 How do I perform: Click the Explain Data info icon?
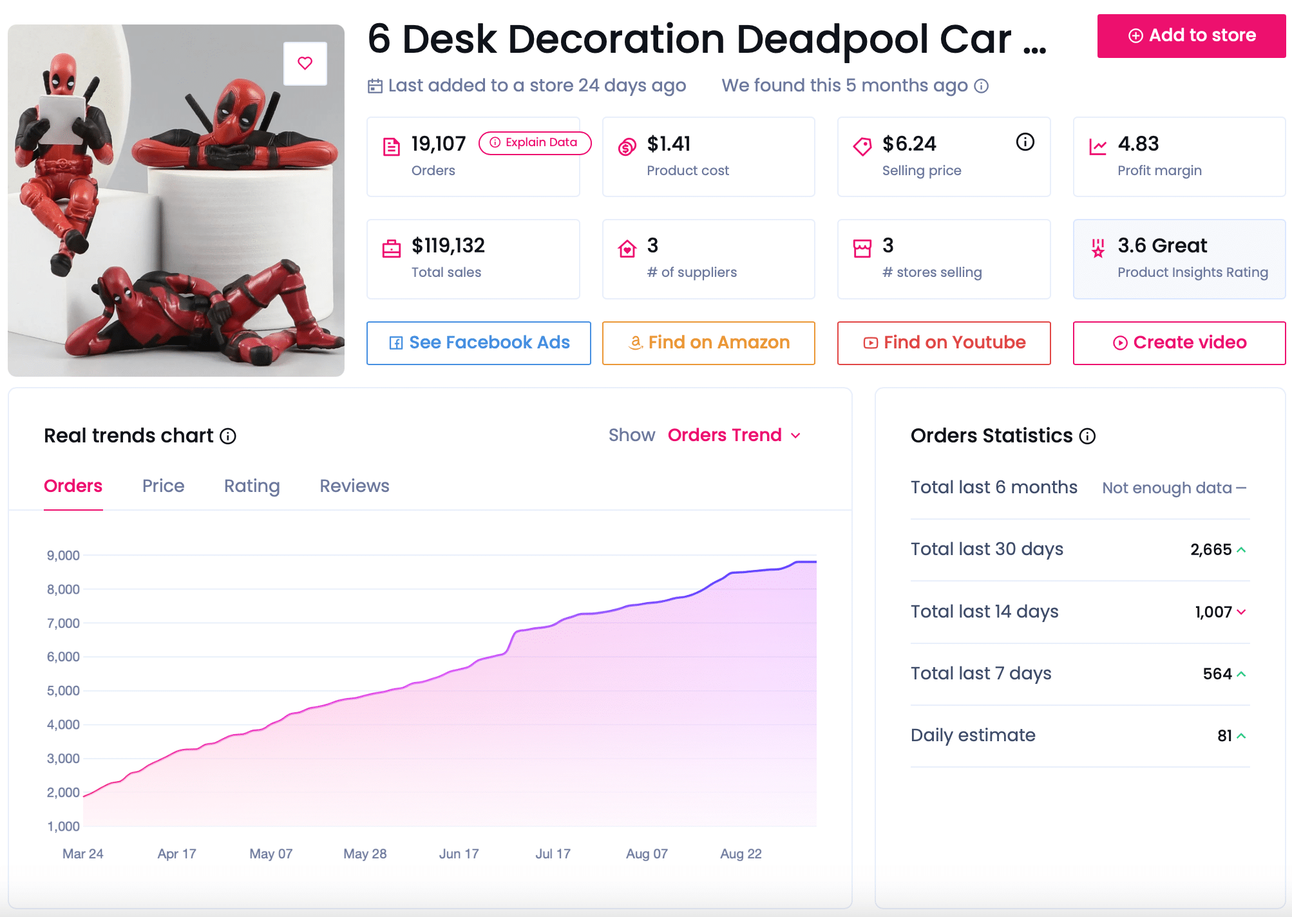point(494,143)
